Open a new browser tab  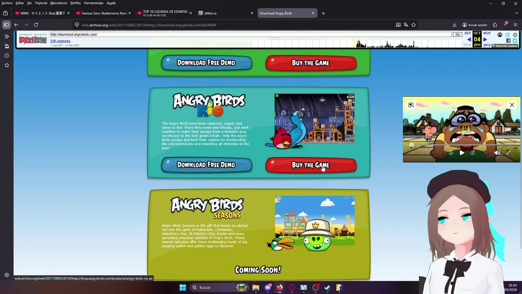pyautogui.click(x=323, y=13)
